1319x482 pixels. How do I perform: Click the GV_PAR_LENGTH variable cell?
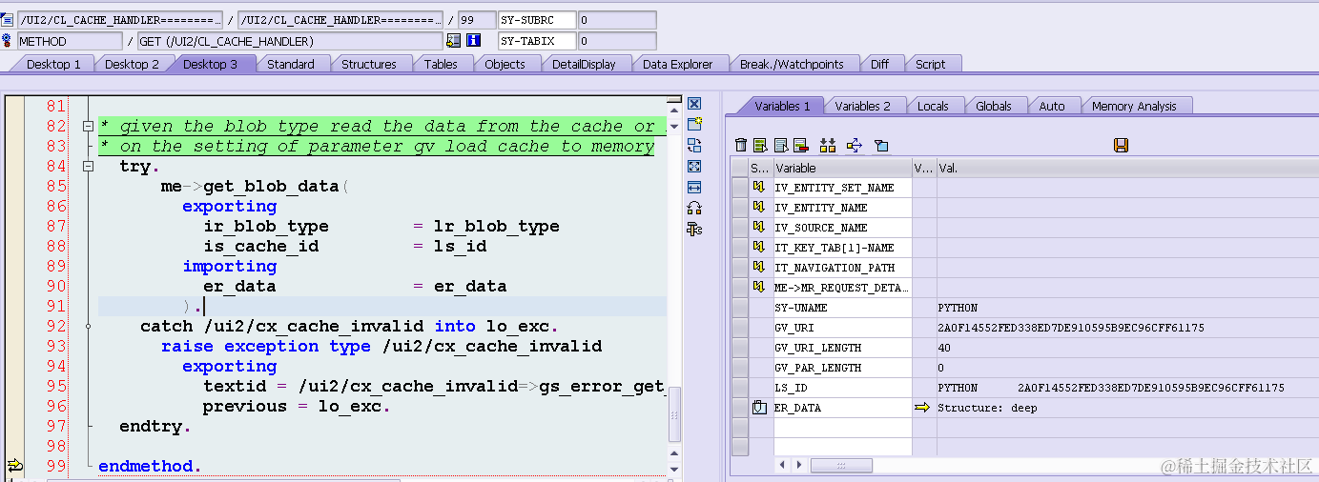(x=843, y=368)
